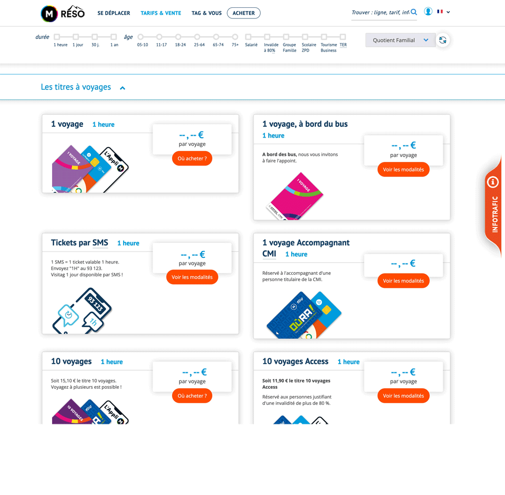Click the Trouver search input field
505x495 pixels.
click(380, 12)
